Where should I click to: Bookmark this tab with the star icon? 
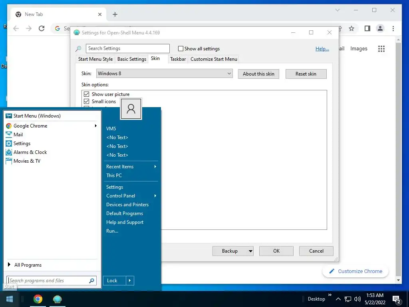tap(351, 28)
